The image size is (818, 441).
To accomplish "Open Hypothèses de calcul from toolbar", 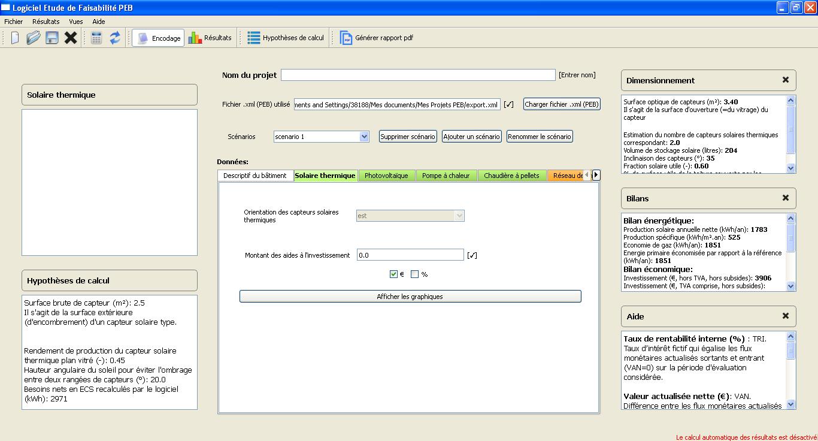I will pyautogui.click(x=286, y=38).
